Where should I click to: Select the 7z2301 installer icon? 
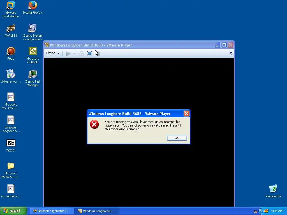tap(11, 146)
